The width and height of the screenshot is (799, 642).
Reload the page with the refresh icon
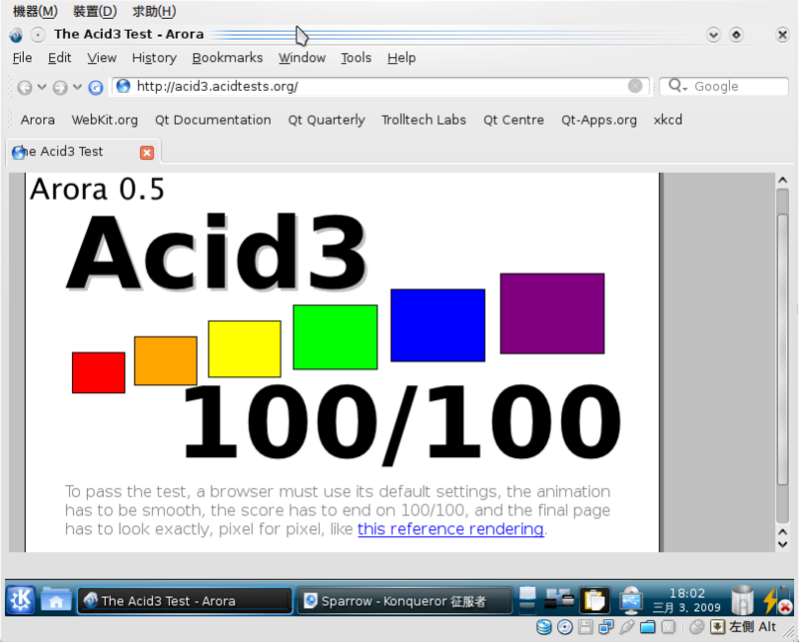[x=96, y=87]
